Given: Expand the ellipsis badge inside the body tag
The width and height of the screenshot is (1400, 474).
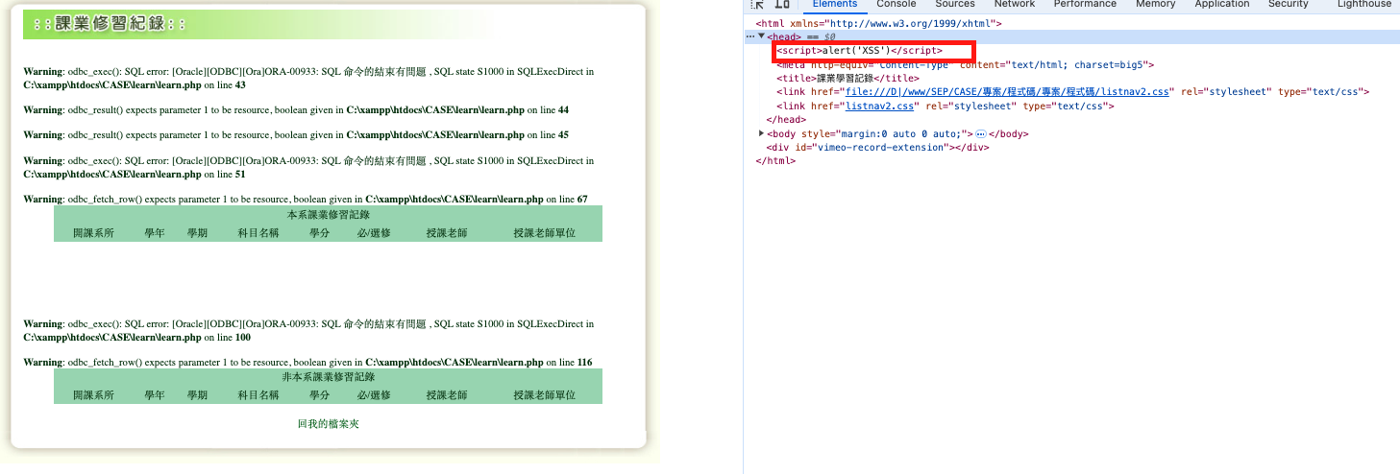Looking at the screenshot, I should click(x=981, y=134).
